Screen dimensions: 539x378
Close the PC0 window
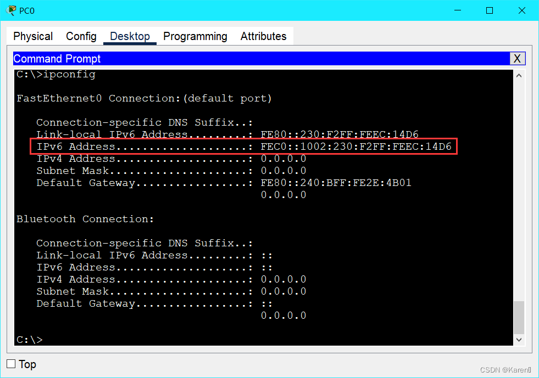[522, 10]
